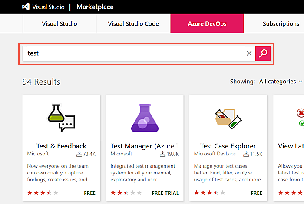Click Test & Feedback star rating

tap(43, 193)
